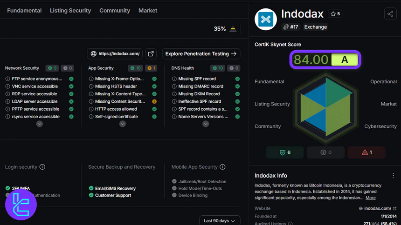The width and height of the screenshot is (401, 225).
Task: Click the Email/SMS Recovery check item
Action: click(x=112, y=188)
